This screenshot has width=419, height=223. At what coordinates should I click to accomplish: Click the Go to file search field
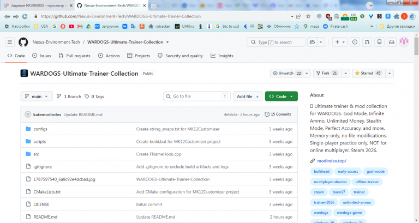click(197, 97)
